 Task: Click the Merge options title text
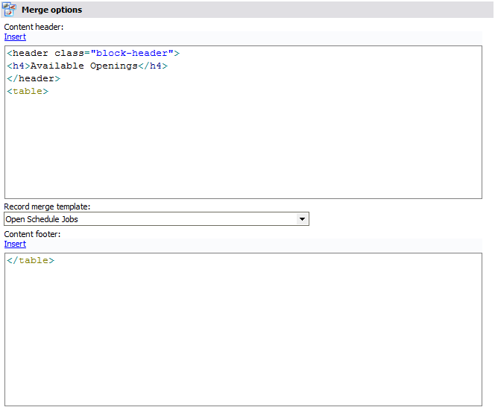pos(51,10)
